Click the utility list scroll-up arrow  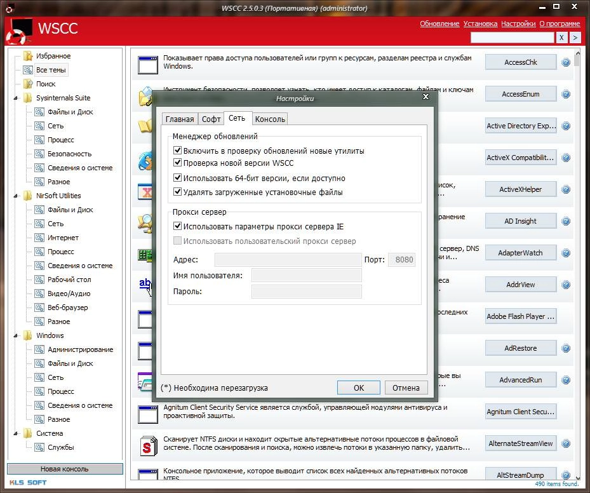tap(577, 53)
